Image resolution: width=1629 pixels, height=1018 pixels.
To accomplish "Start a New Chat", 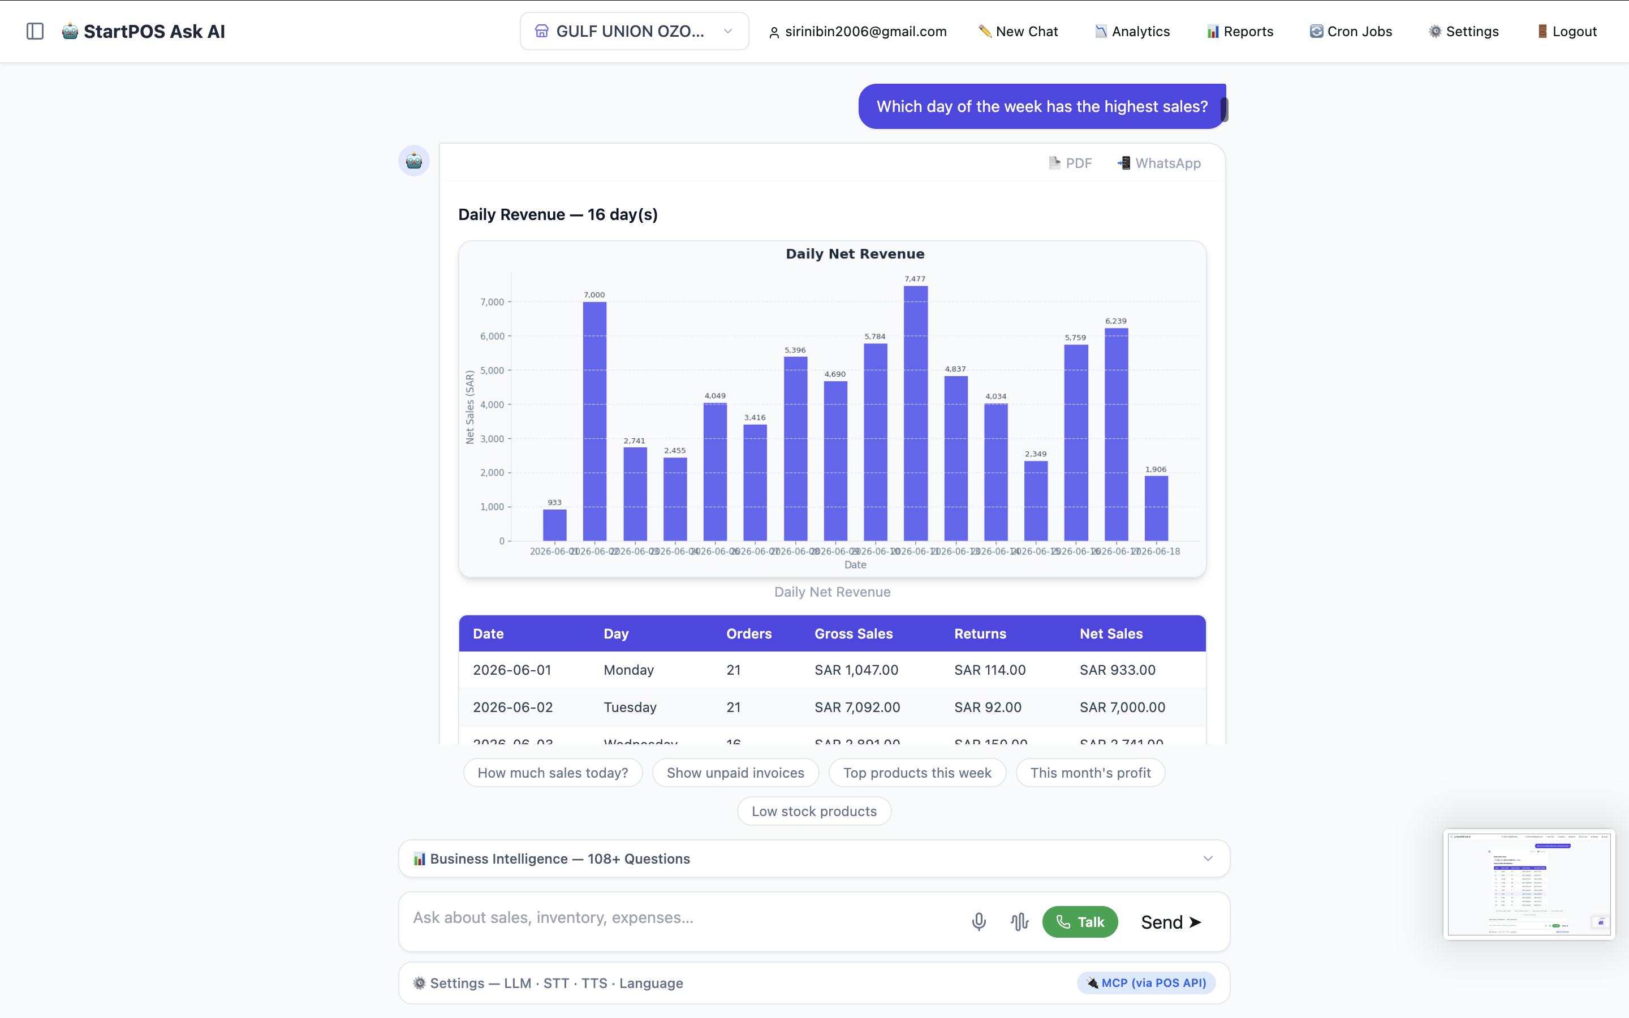I will coord(1018,31).
